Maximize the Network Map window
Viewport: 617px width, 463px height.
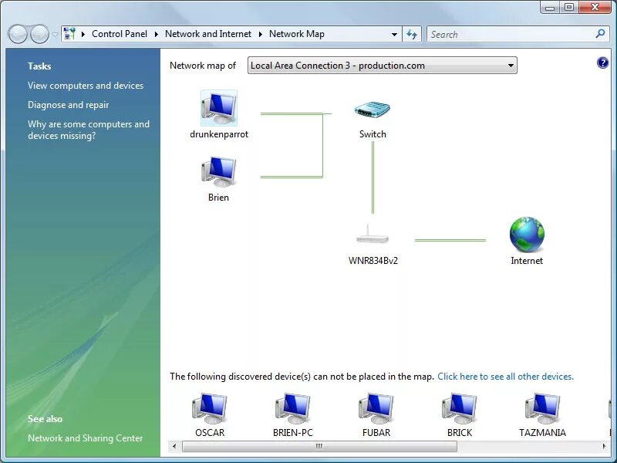569,7
